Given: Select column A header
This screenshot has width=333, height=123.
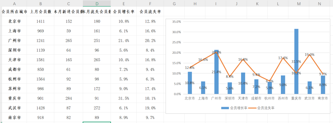Looking at the screenshot, I should (14, 3).
